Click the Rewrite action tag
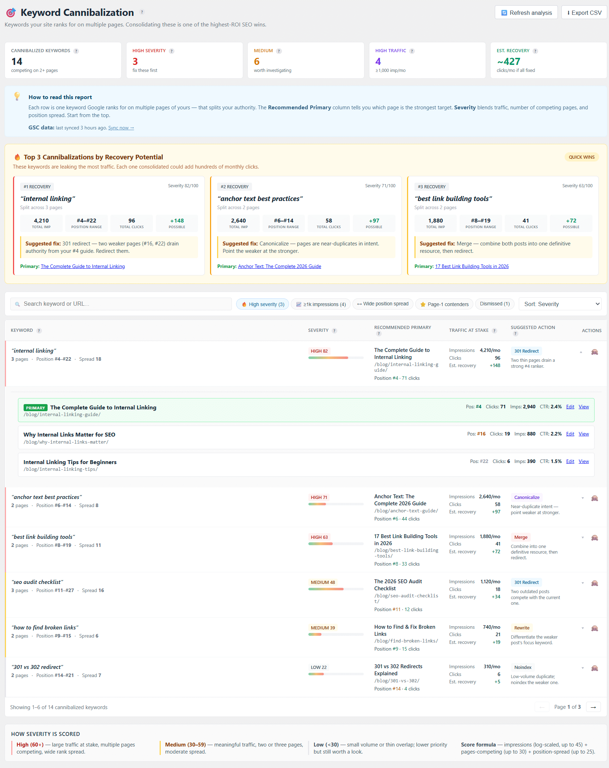609x768 pixels. (522, 628)
